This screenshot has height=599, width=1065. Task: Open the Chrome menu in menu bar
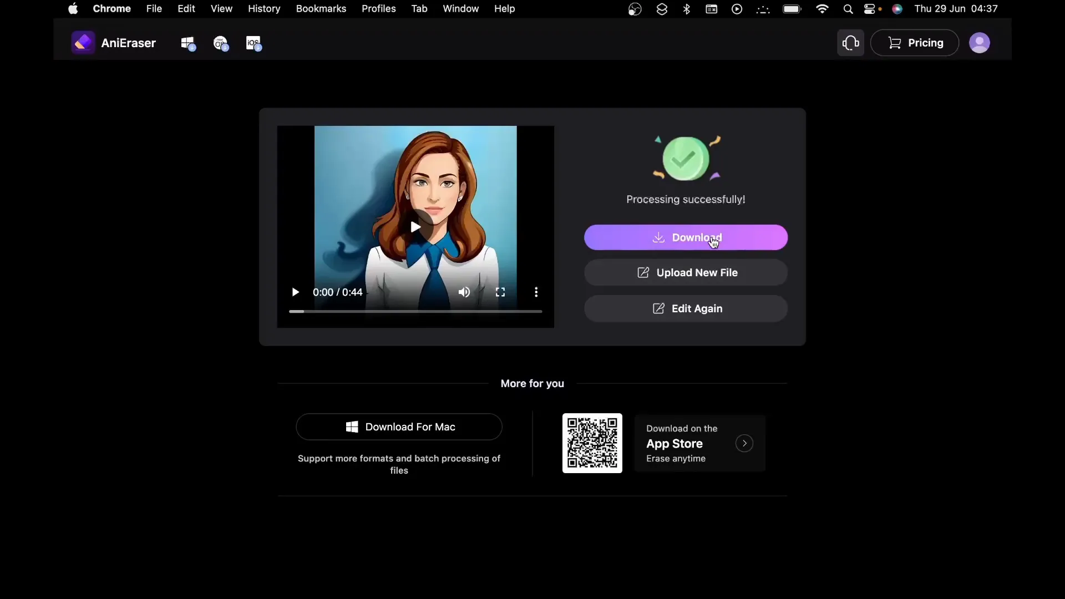click(x=111, y=9)
